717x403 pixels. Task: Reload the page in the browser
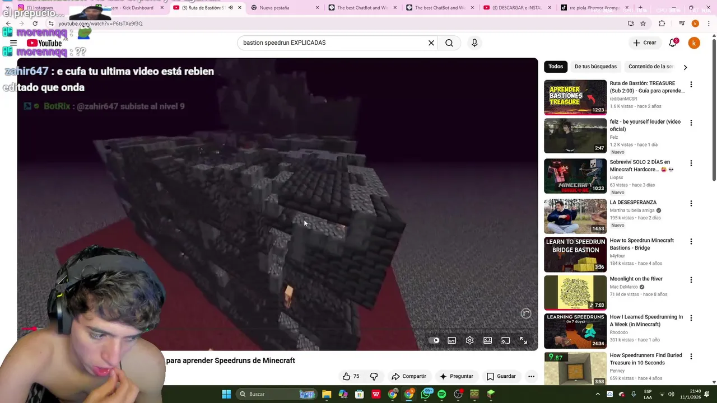click(x=35, y=24)
